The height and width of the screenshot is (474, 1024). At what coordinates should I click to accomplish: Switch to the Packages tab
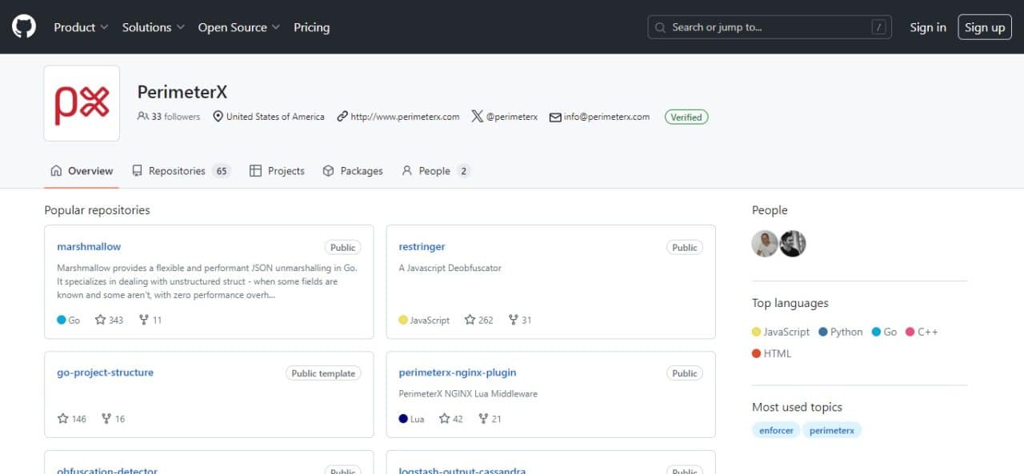pyautogui.click(x=353, y=171)
